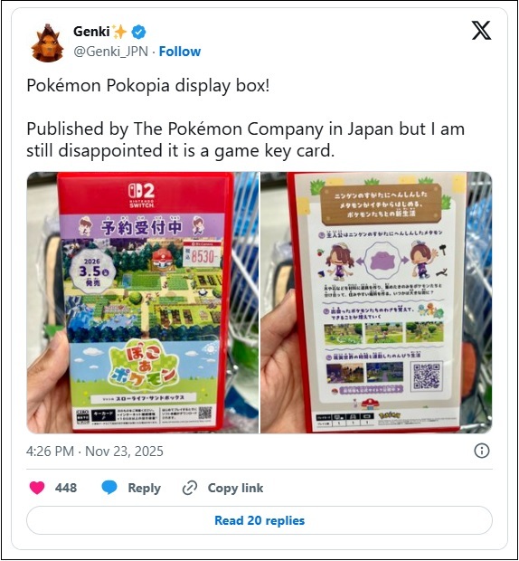Click Copy link text

click(236, 488)
